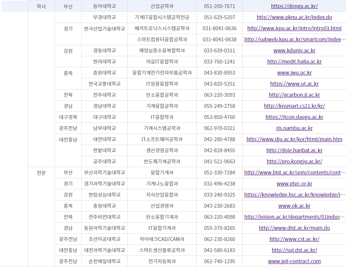Image resolution: width=347 pixels, height=267 pixels.
Task: Open the www.pknu.ac.kr/index.do link
Action: pyautogui.click(x=294, y=17)
